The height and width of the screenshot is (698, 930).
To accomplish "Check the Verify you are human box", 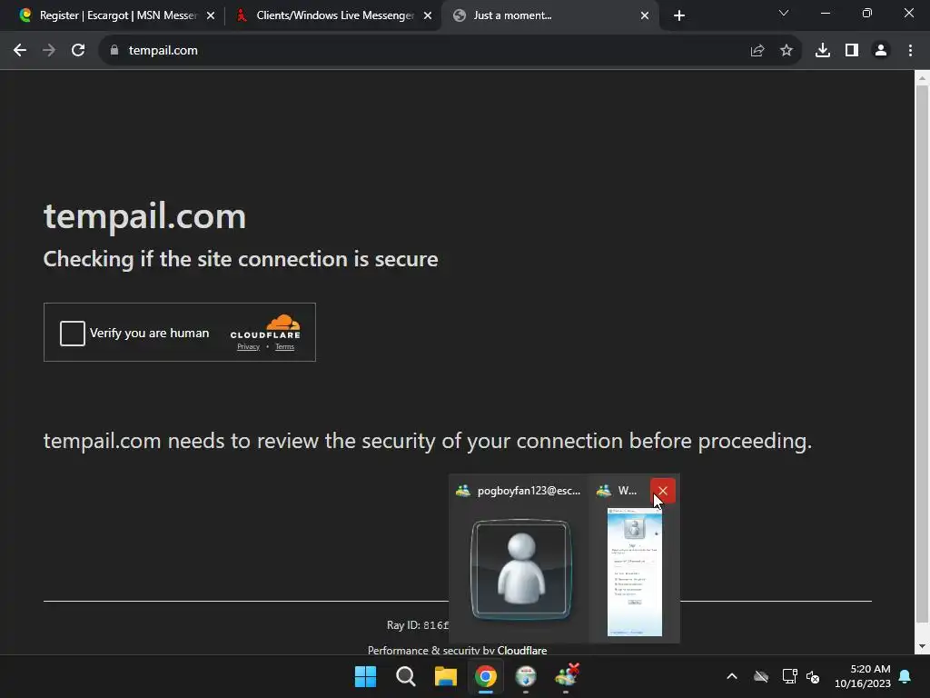I will [x=73, y=333].
